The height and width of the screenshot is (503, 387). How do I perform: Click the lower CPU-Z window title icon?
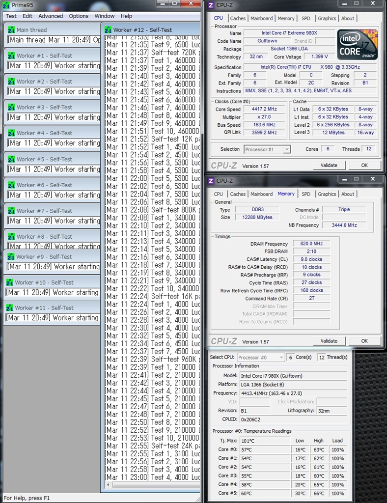[211, 181]
